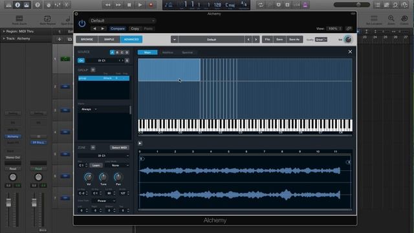Screen dimensions: 414x233
Task: Open the Always condition dropdown
Action: click(89, 109)
